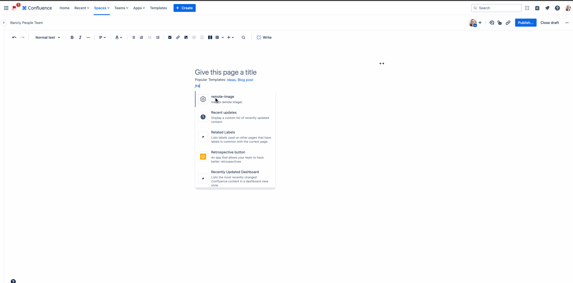The width and height of the screenshot is (573, 283).
Task: Open the emoji picker
Action: [202, 38]
